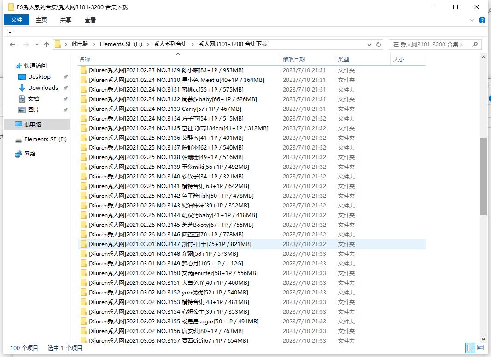The image size is (491, 357).
Task: Click Elements SE (E:) in address breadcrumb
Action: 121,44
